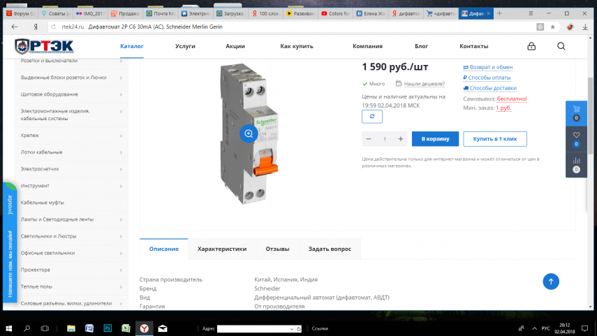The image size is (597, 336).
Task: Decrease quantity with the minus button
Action: (x=369, y=139)
